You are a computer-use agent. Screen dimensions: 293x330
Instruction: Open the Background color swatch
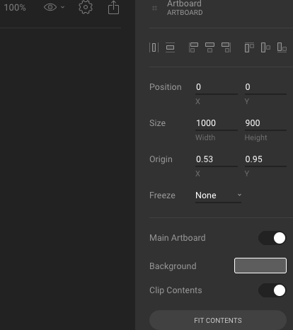tap(260, 266)
